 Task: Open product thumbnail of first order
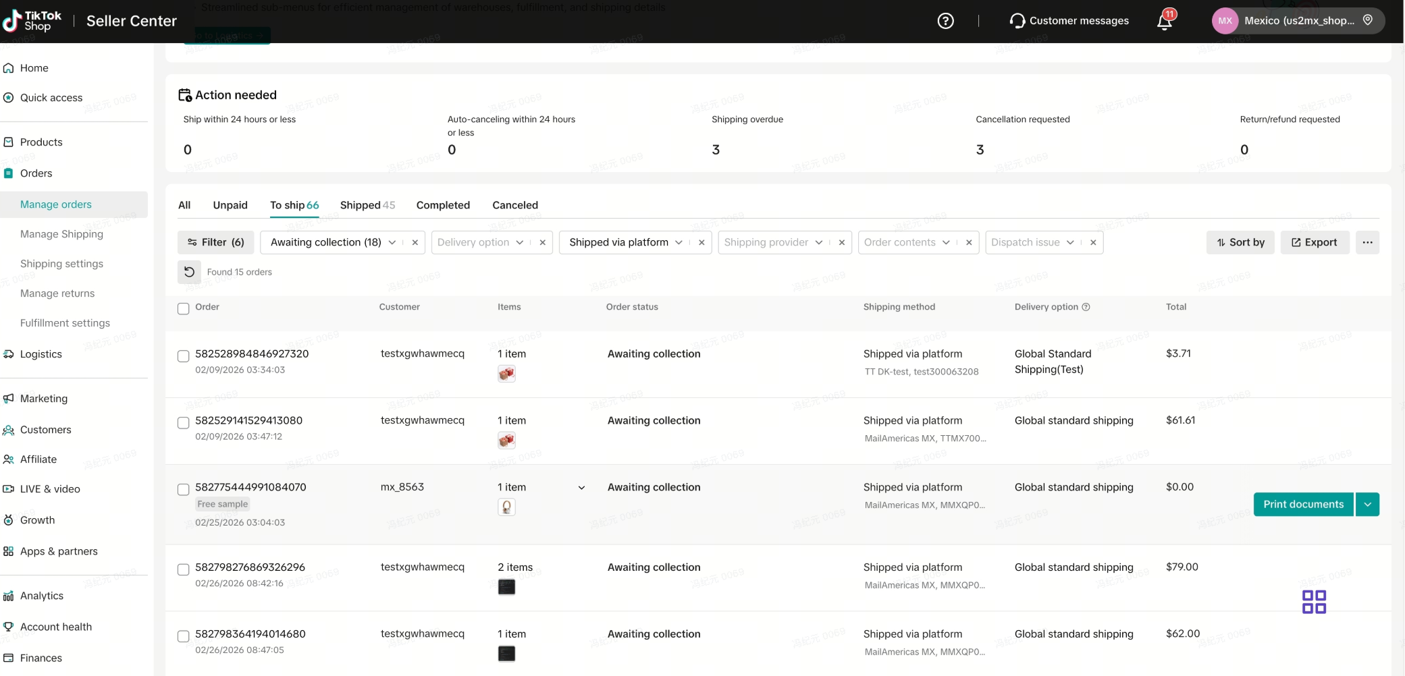click(x=506, y=374)
